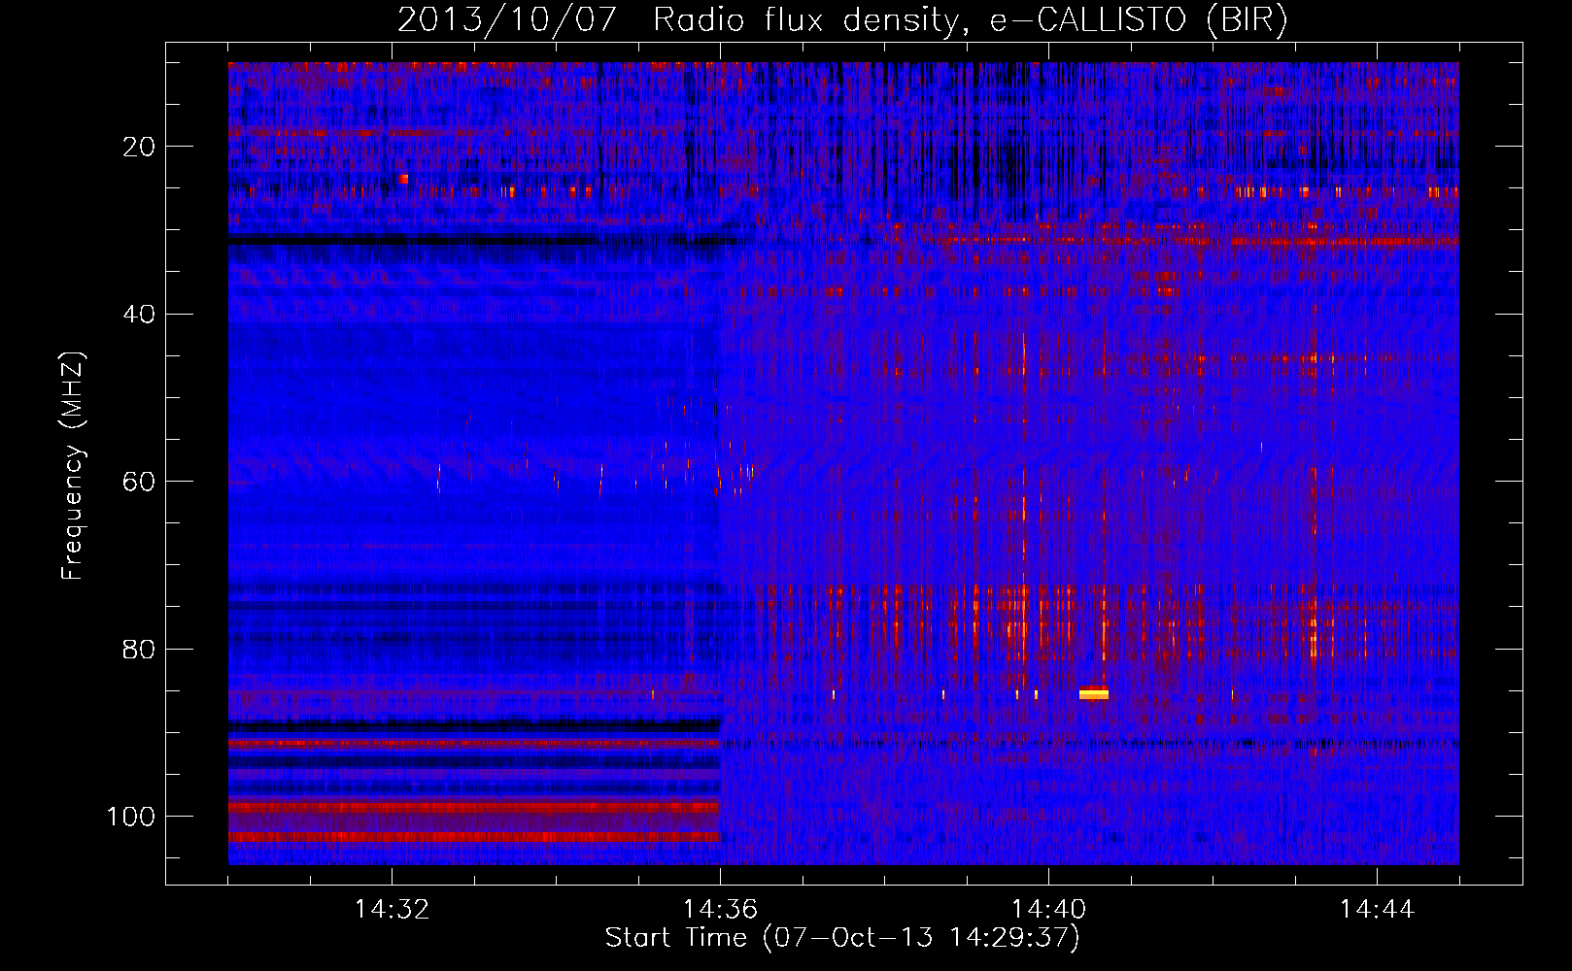The width and height of the screenshot is (1572, 971).
Task: Click the 14:36 time tick label
Action: pyautogui.click(x=720, y=910)
